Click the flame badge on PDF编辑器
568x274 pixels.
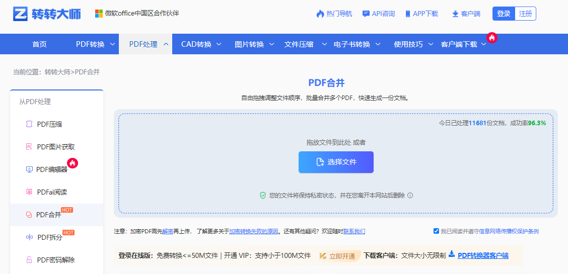(x=73, y=163)
